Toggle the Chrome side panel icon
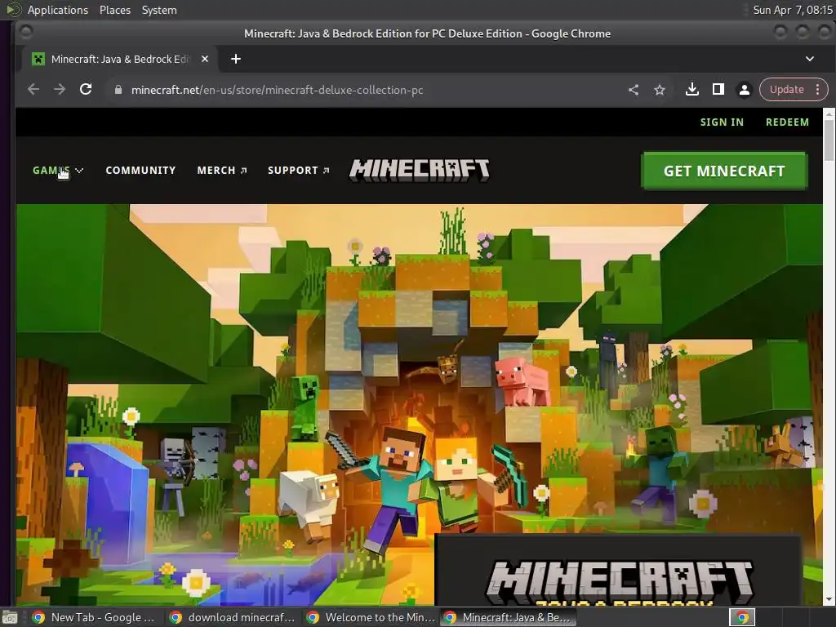The image size is (836, 627). tap(718, 90)
